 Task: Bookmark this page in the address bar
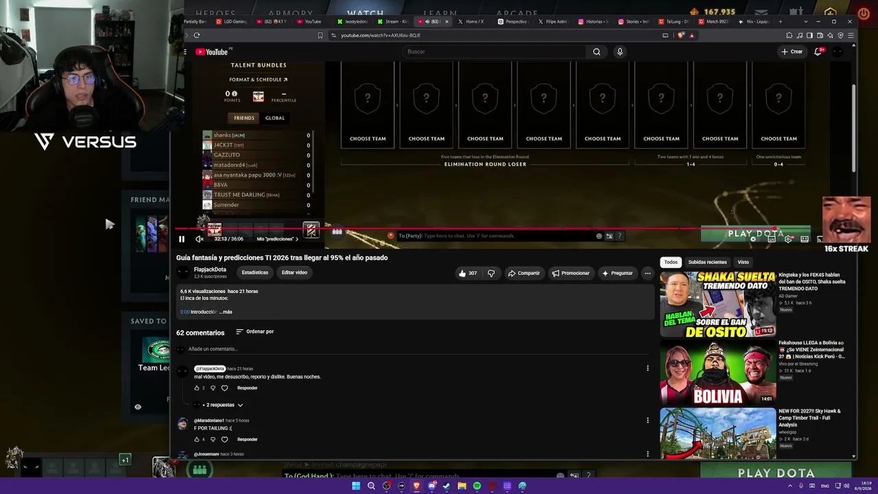(320, 35)
